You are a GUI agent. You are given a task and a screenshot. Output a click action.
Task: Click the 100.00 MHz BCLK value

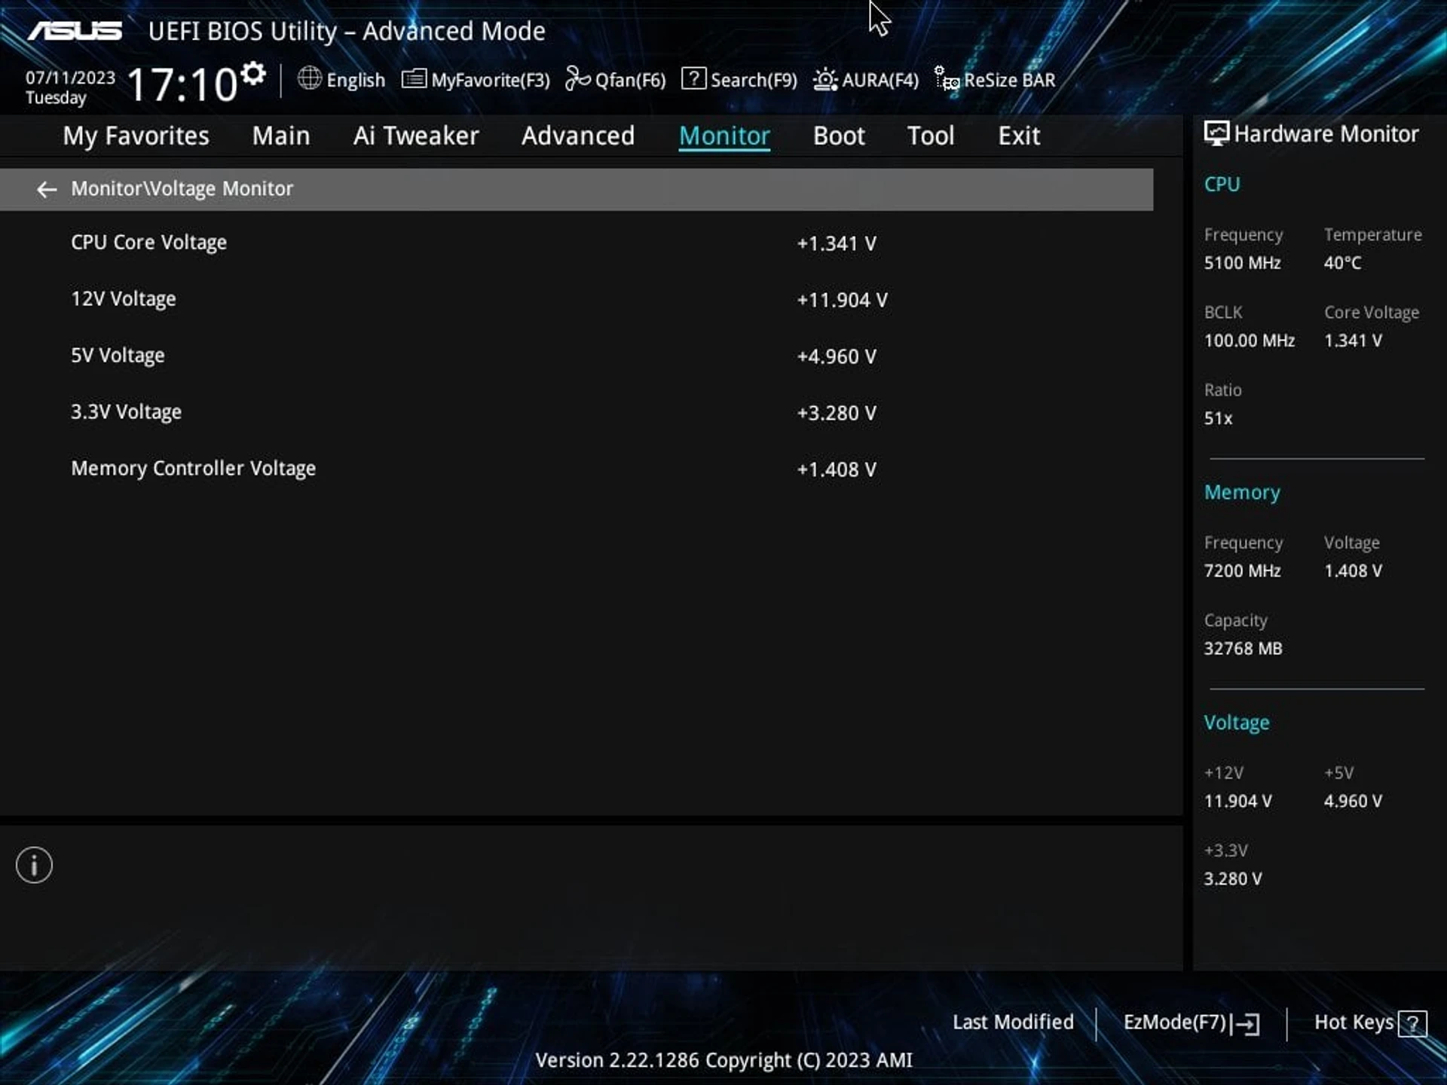pyautogui.click(x=1249, y=341)
